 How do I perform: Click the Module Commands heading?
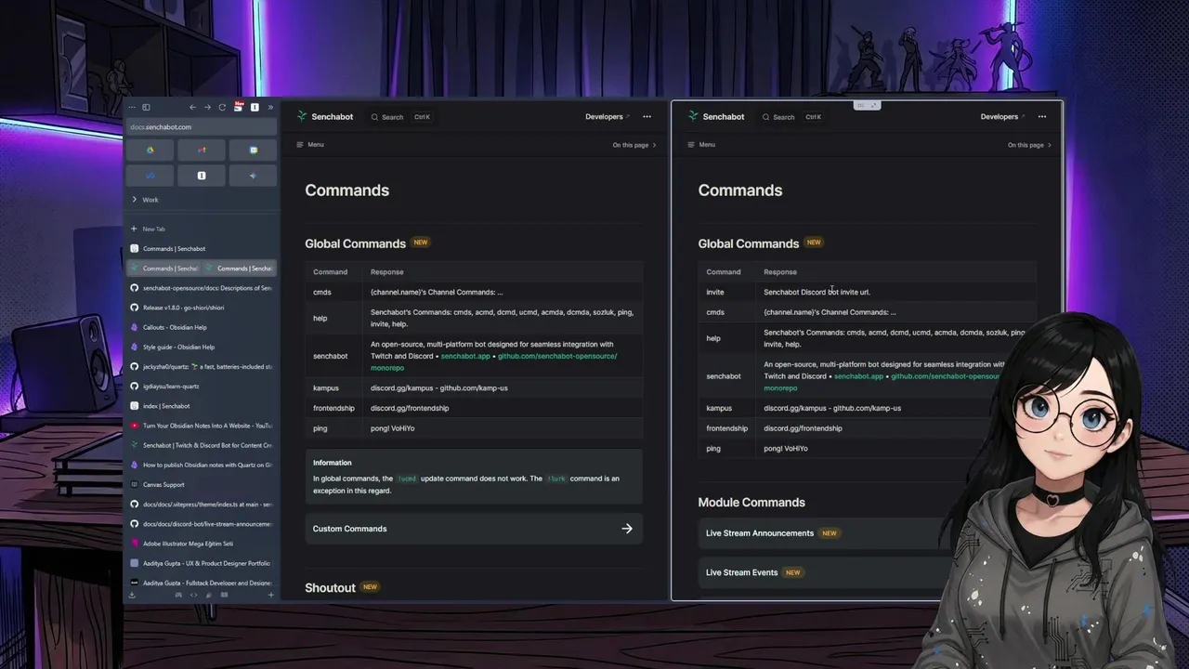pos(751,503)
